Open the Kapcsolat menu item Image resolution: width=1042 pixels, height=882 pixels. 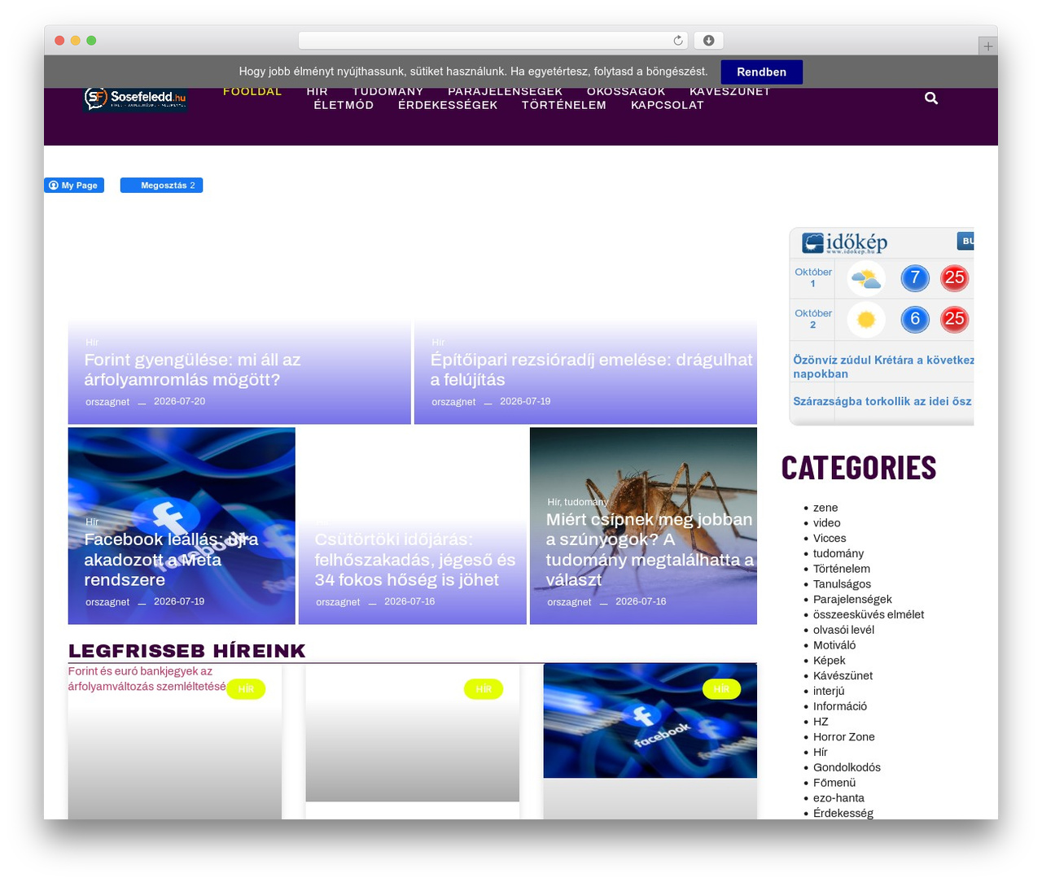[x=668, y=105]
